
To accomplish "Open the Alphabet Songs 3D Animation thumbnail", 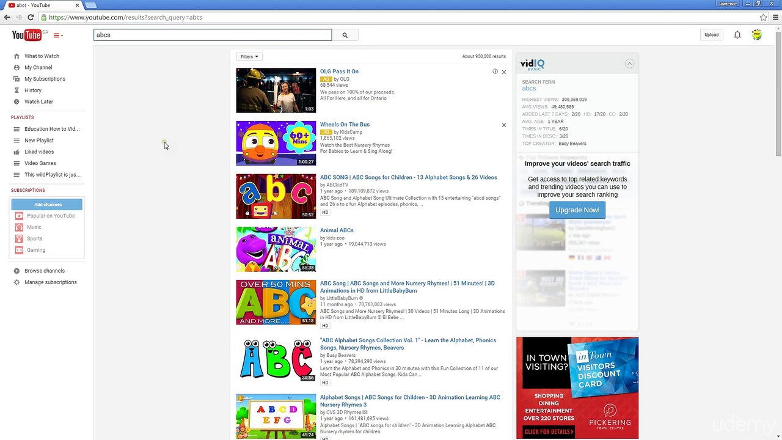I will pos(276,416).
